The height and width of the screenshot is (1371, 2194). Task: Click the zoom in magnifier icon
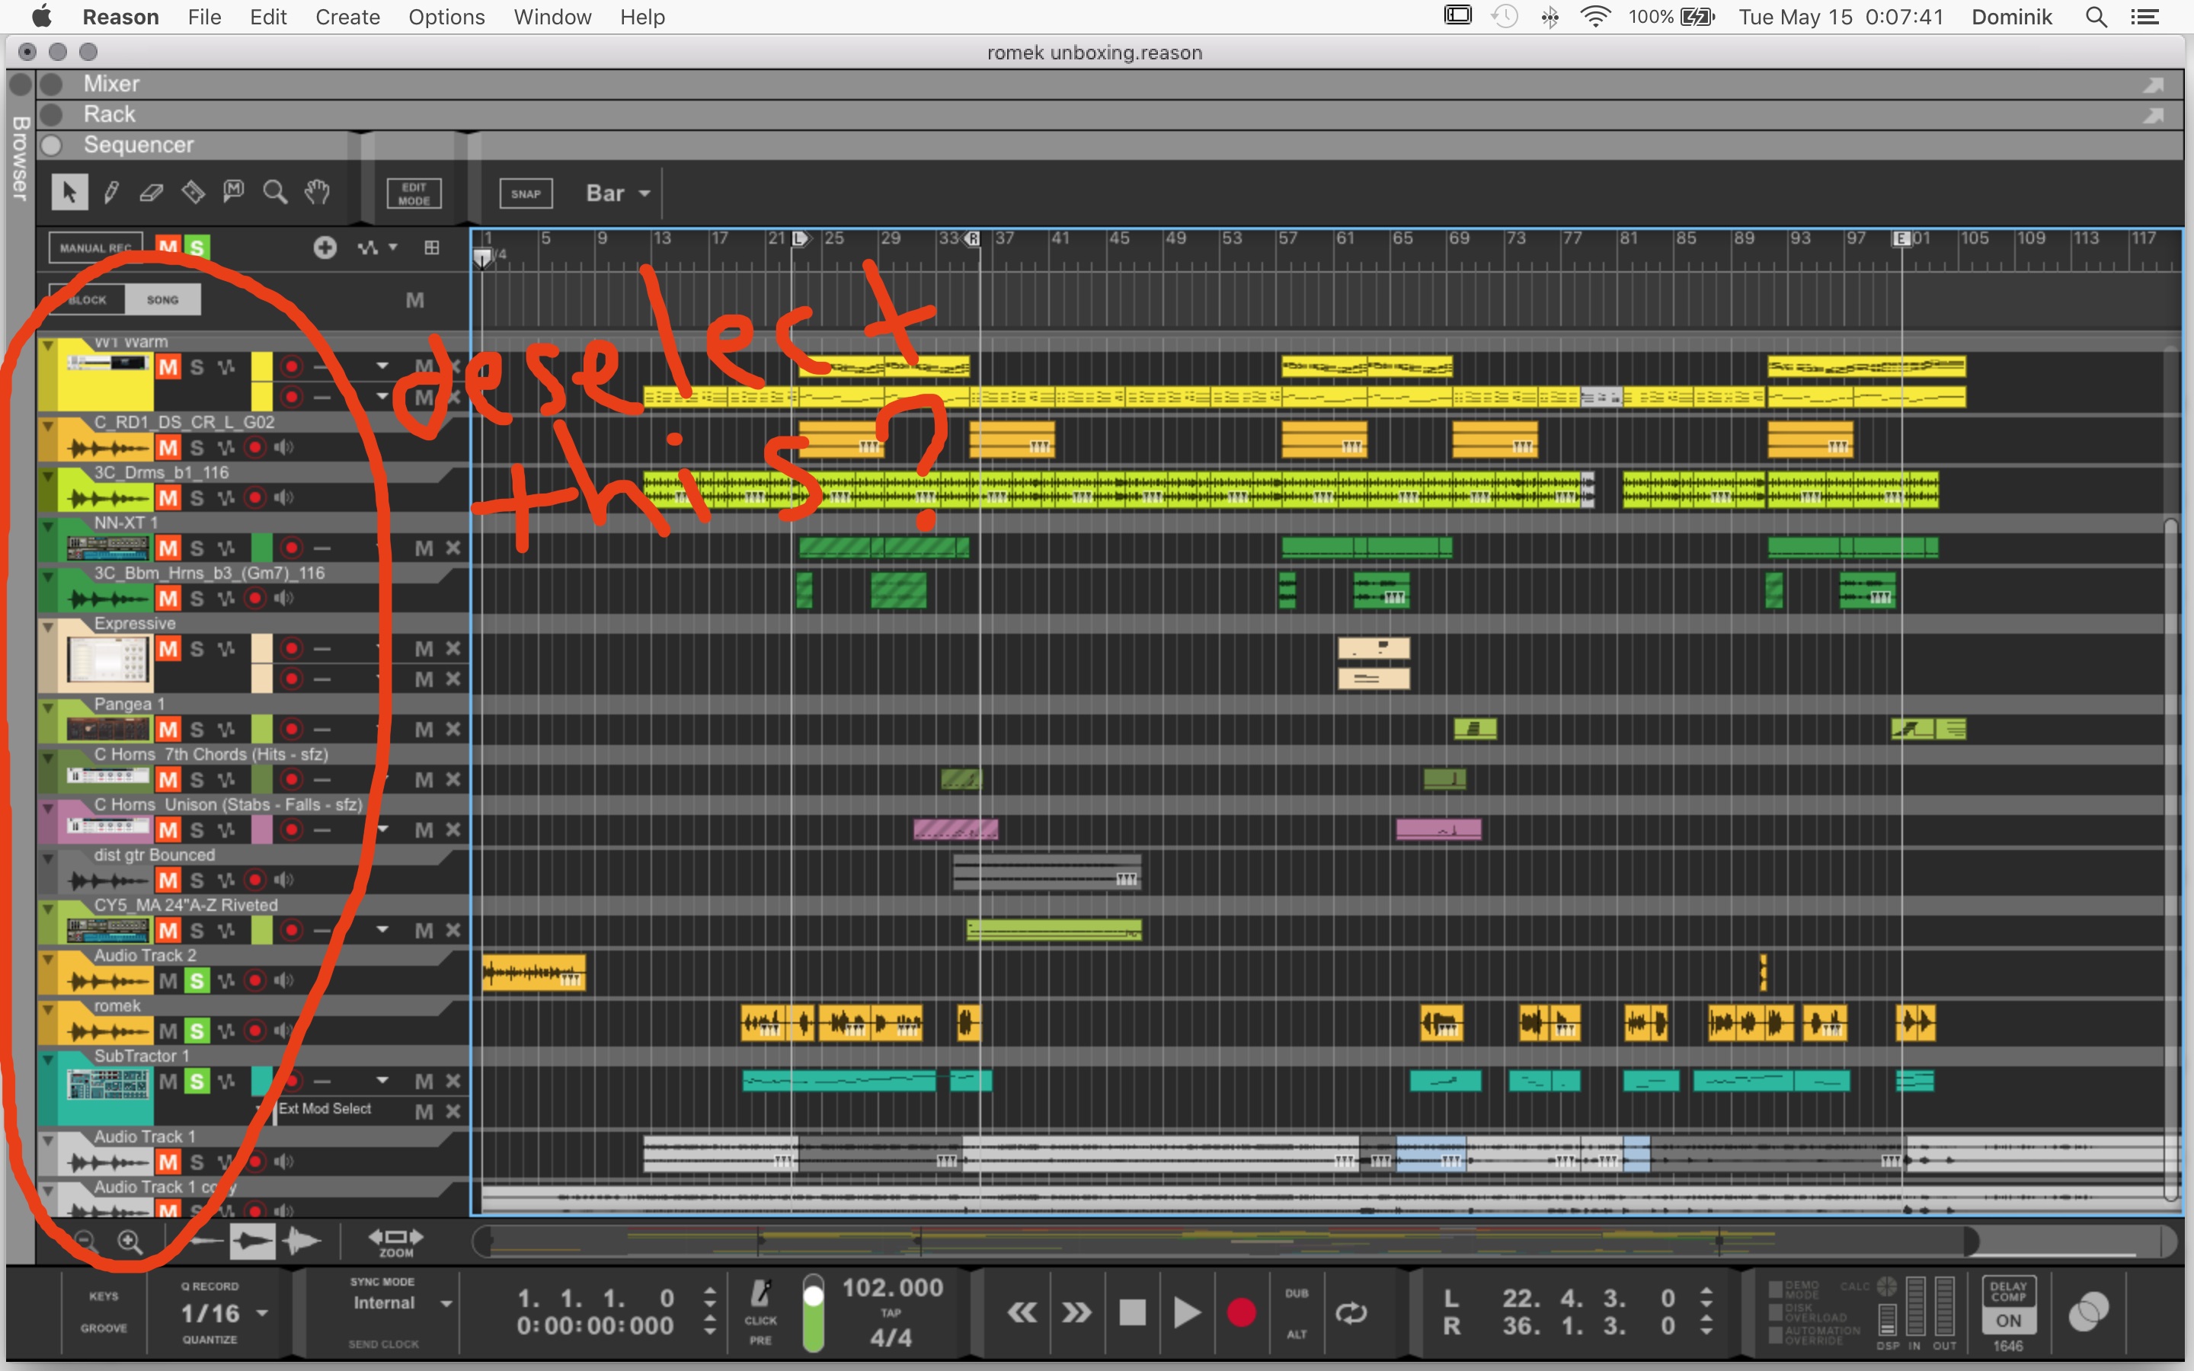pos(130,1241)
